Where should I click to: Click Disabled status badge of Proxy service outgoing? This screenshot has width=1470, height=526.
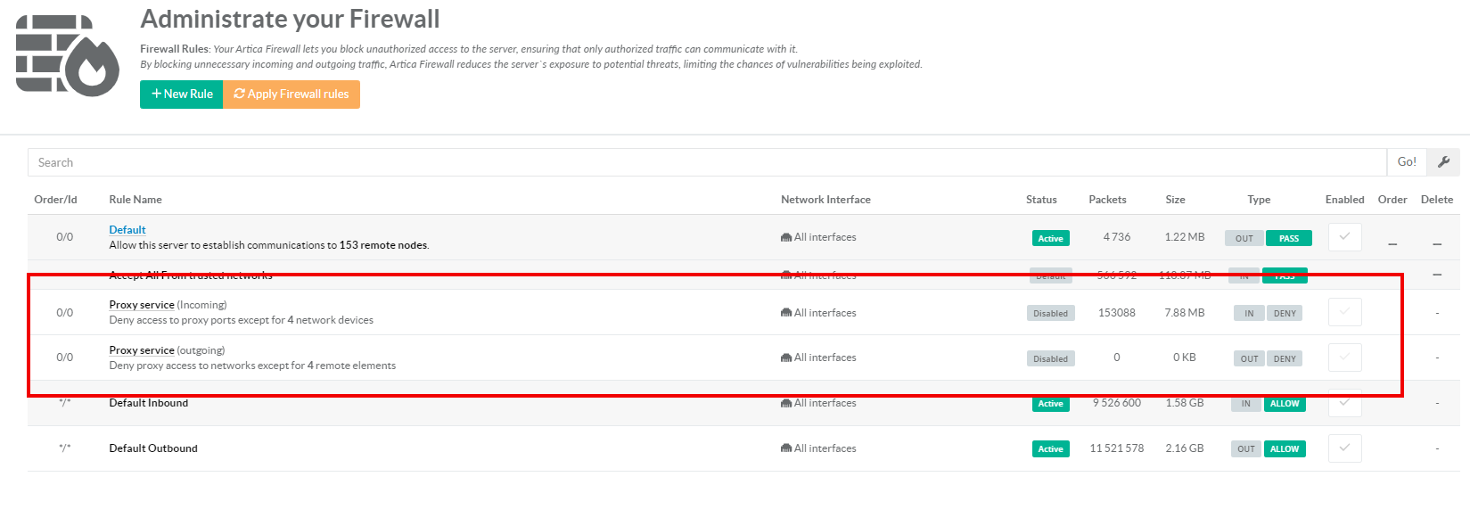[1050, 358]
